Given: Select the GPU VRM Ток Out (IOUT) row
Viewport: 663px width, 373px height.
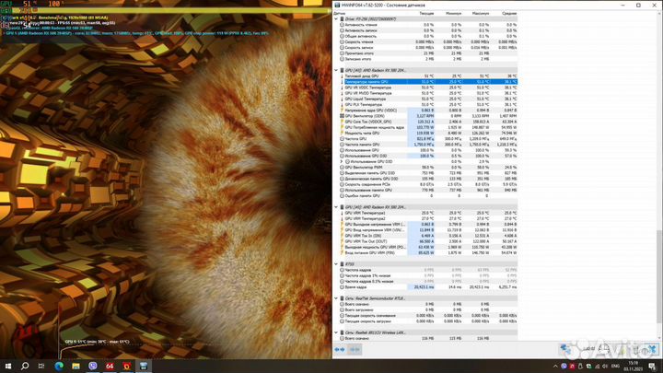Looking at the screenshot, I should pos(428,241).
